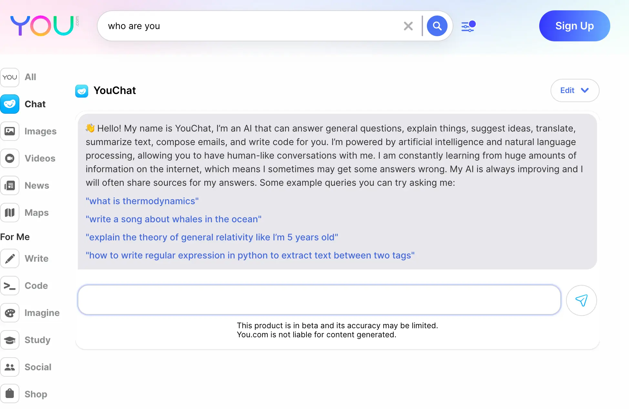This screenshot has width=629, height=409.
Task: Try the "write a song about whales" example
Action: click(174, 219)
